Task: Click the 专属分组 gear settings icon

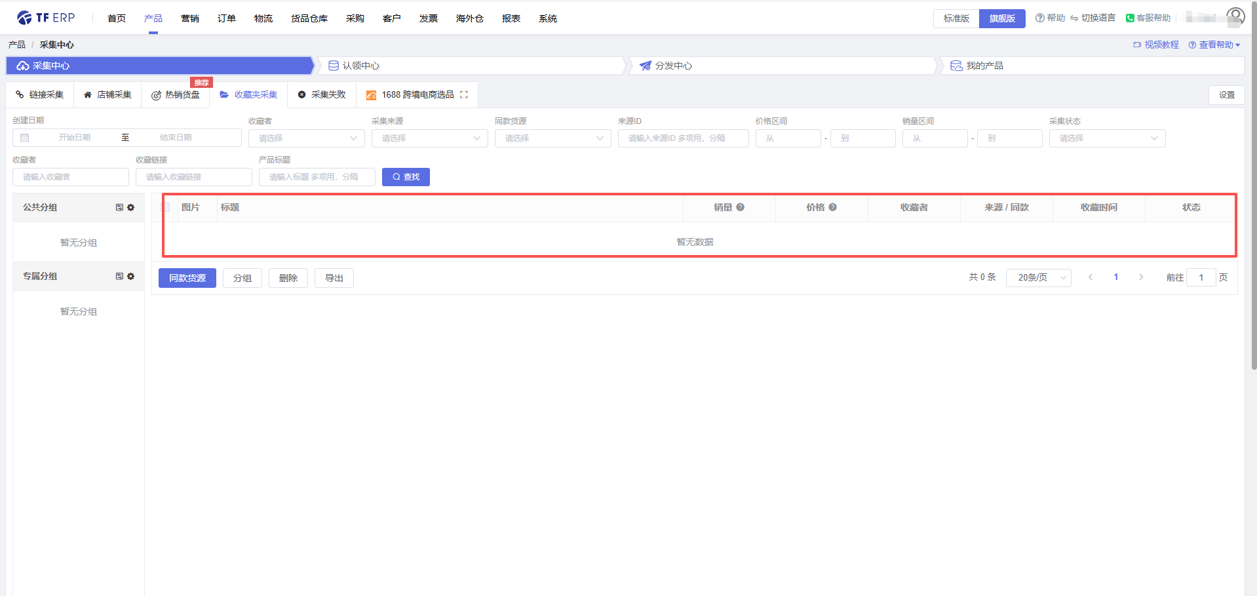Action: 131,276
